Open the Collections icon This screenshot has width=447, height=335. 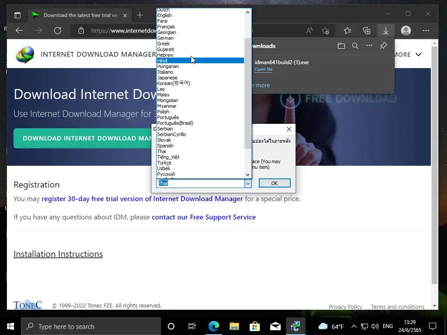coord(367,31)
